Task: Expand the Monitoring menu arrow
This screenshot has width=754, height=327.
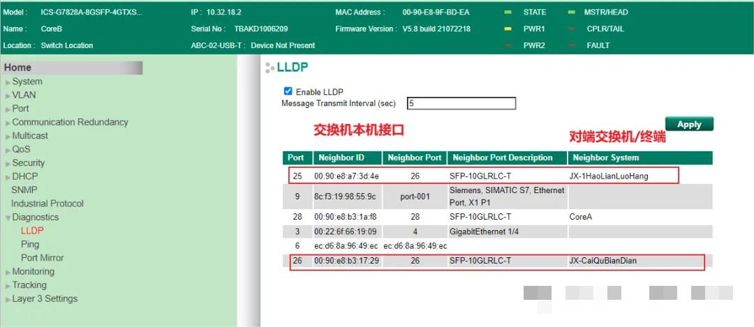Action: click(x=8, y=272)
